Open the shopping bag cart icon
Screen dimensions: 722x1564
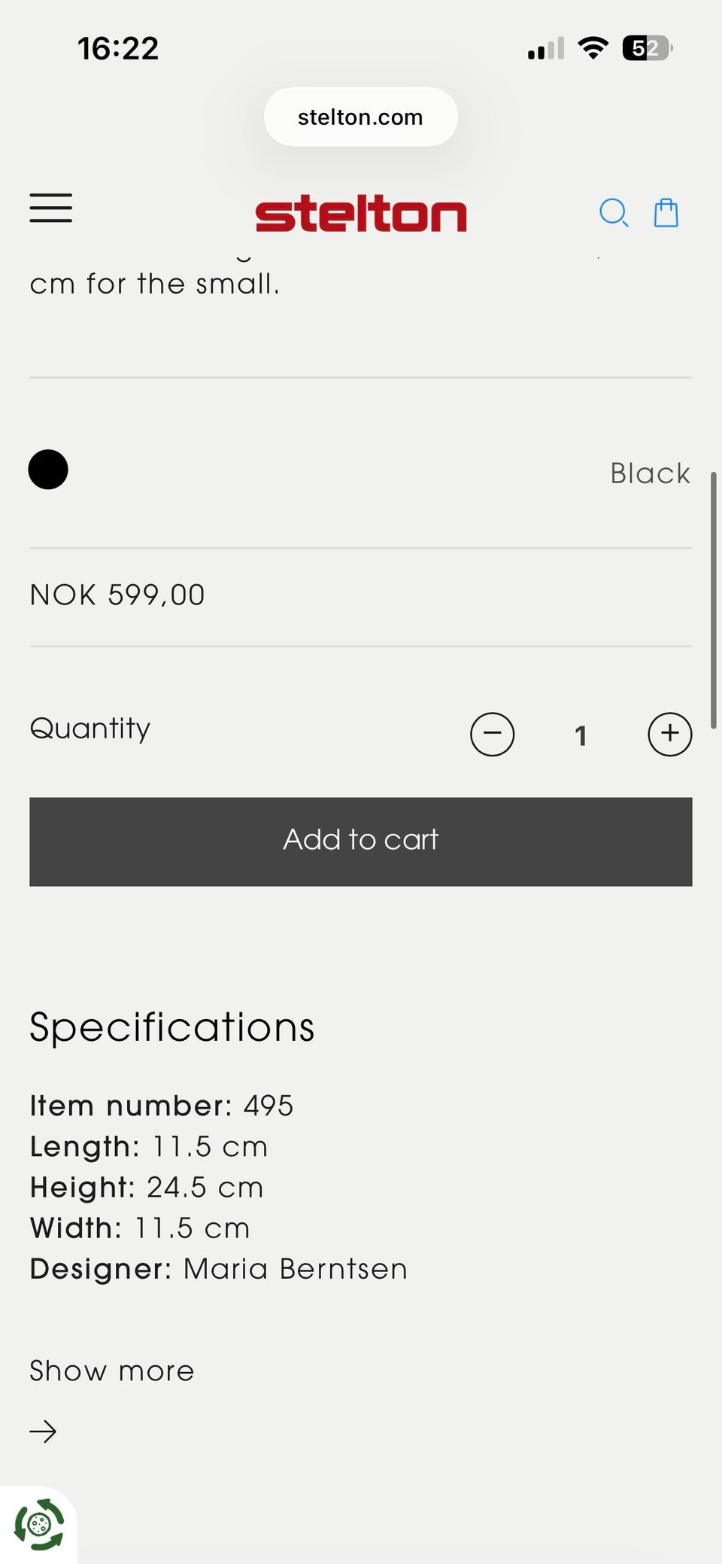tap(666, 213)
